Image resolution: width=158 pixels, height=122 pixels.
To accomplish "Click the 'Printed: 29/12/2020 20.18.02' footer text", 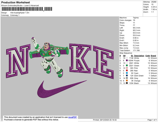I will 105,120.
